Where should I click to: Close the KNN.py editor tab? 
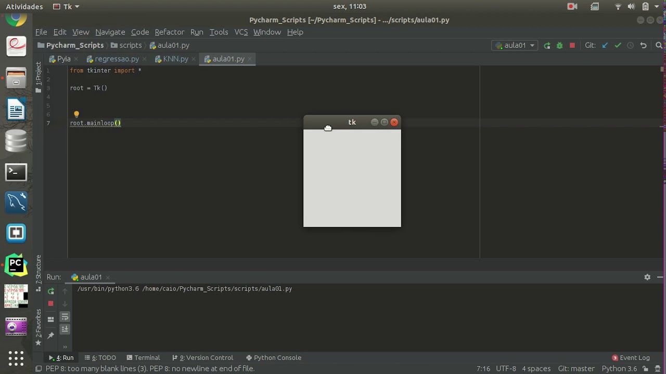tap(194, 59)
